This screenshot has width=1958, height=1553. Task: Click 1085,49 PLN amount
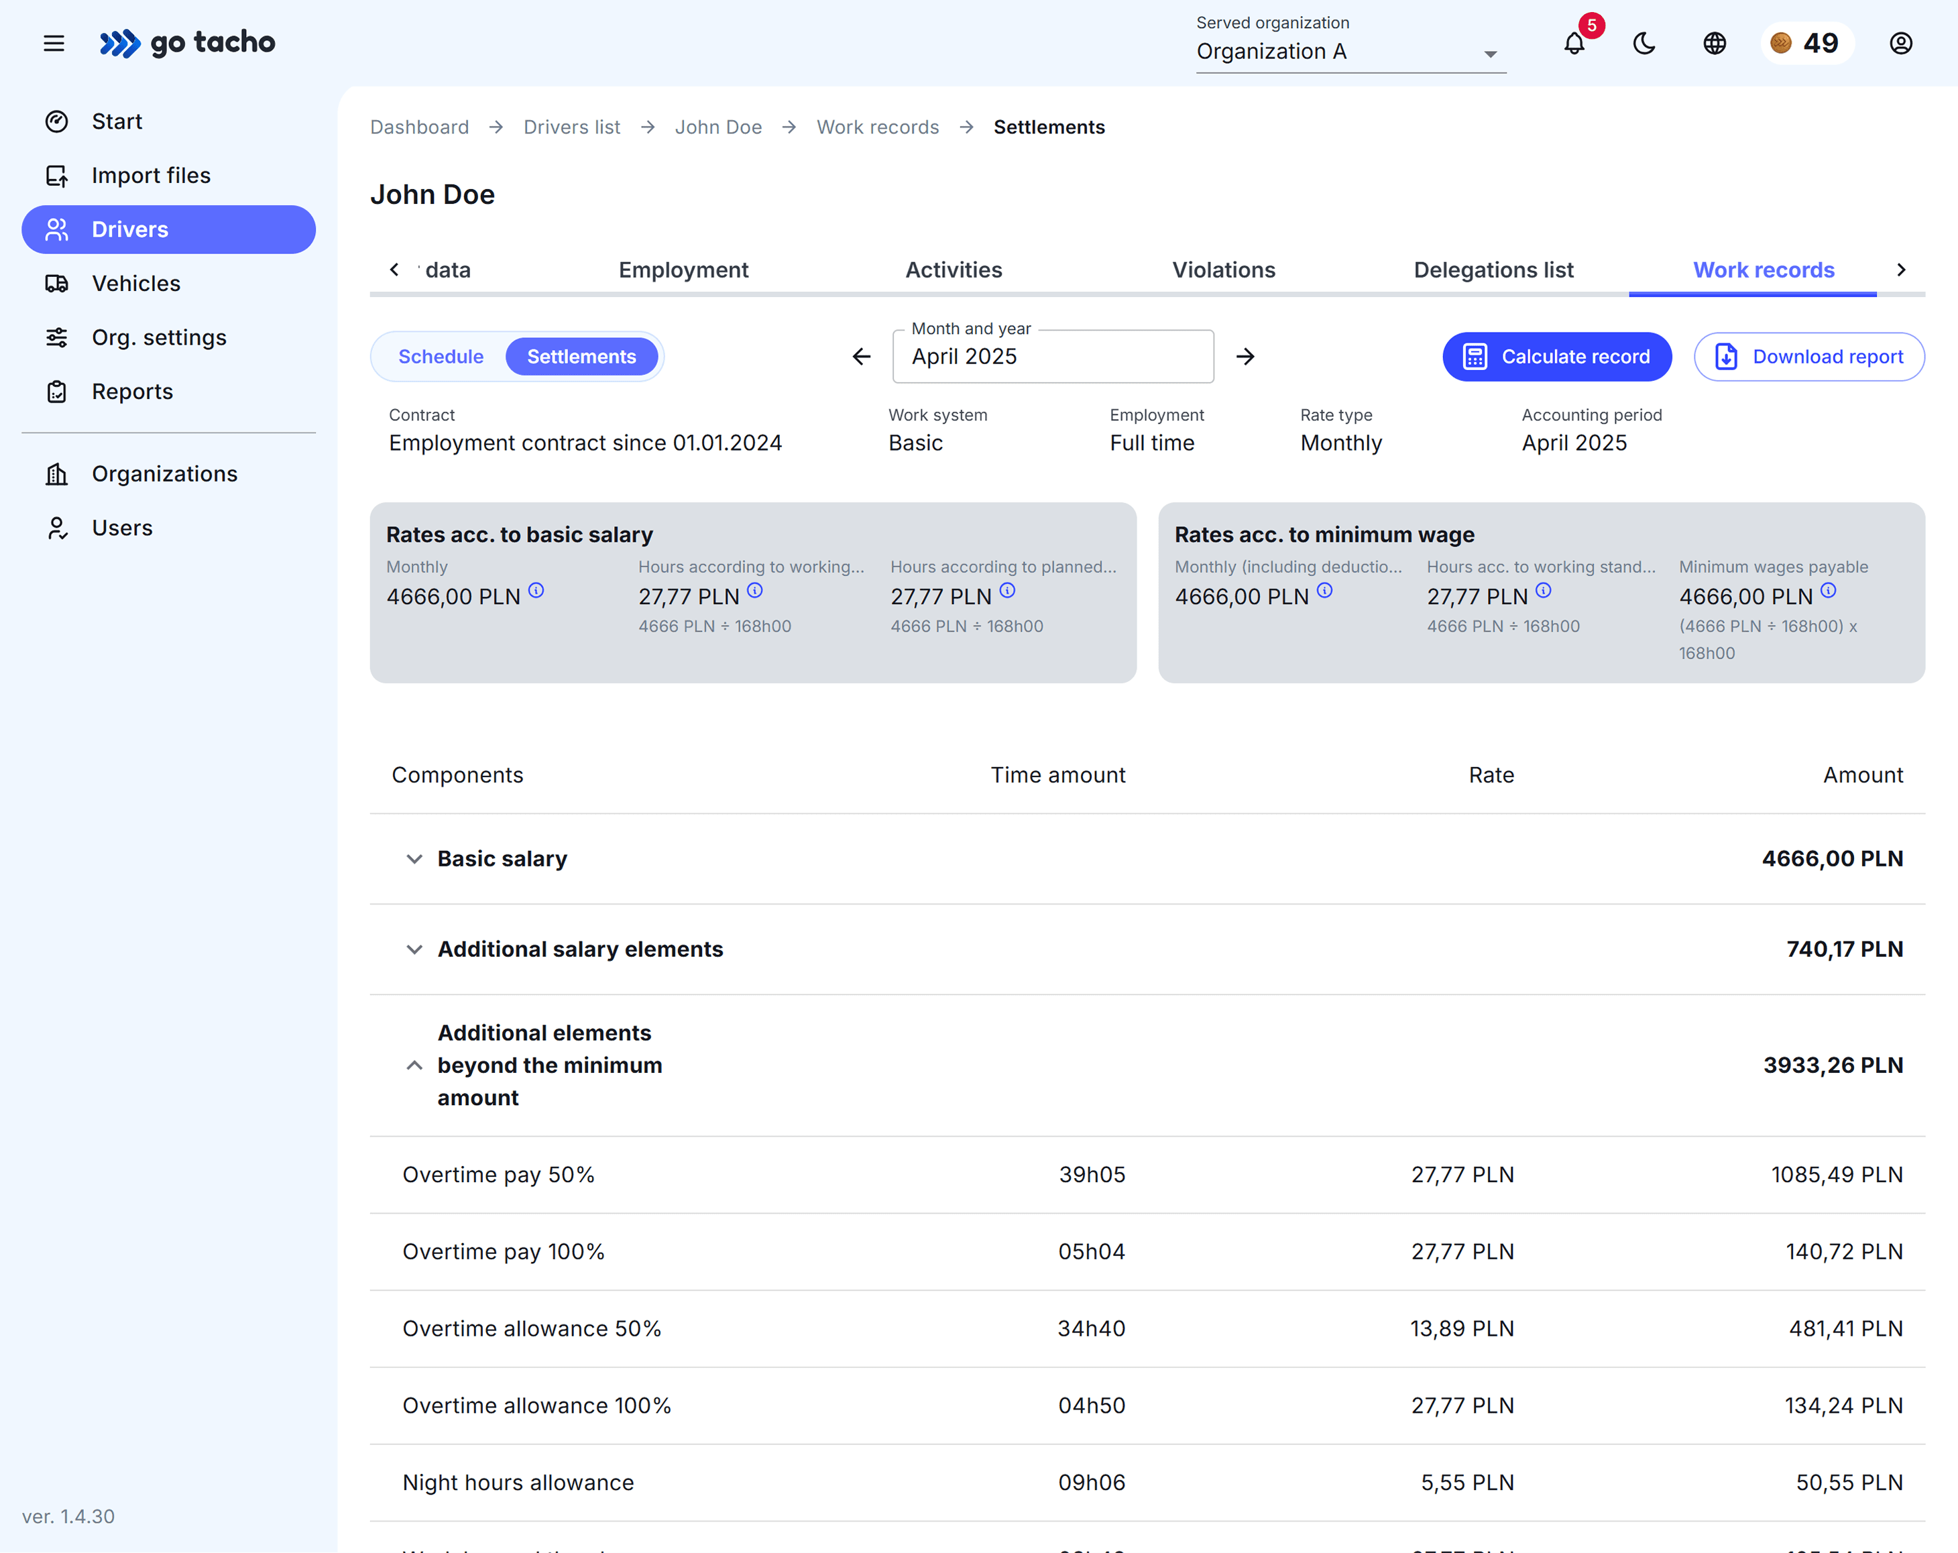pyautogui.click(x=1837, y=1175)
